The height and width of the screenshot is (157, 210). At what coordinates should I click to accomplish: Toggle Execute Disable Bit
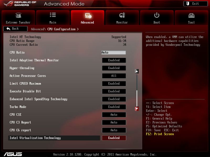114,91
